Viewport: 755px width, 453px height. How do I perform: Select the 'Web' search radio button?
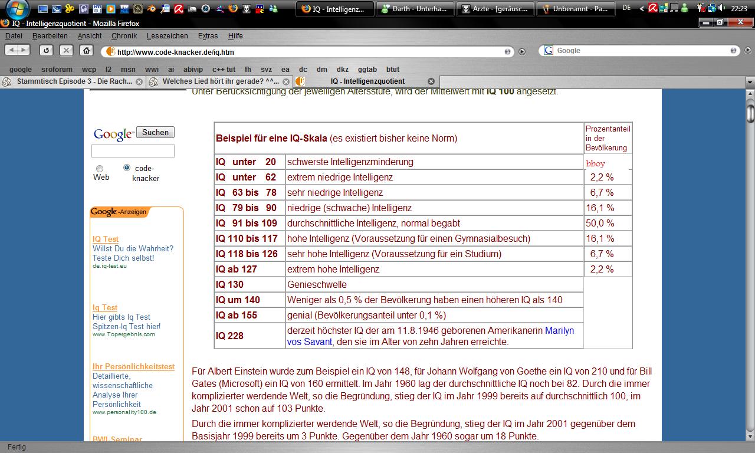[x=100, y=169]
